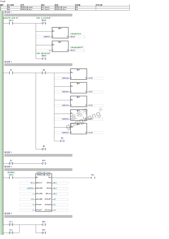Select the DVPES3_NP_Send function block
This screenshot has height=239, width=169.
[44, 193]
